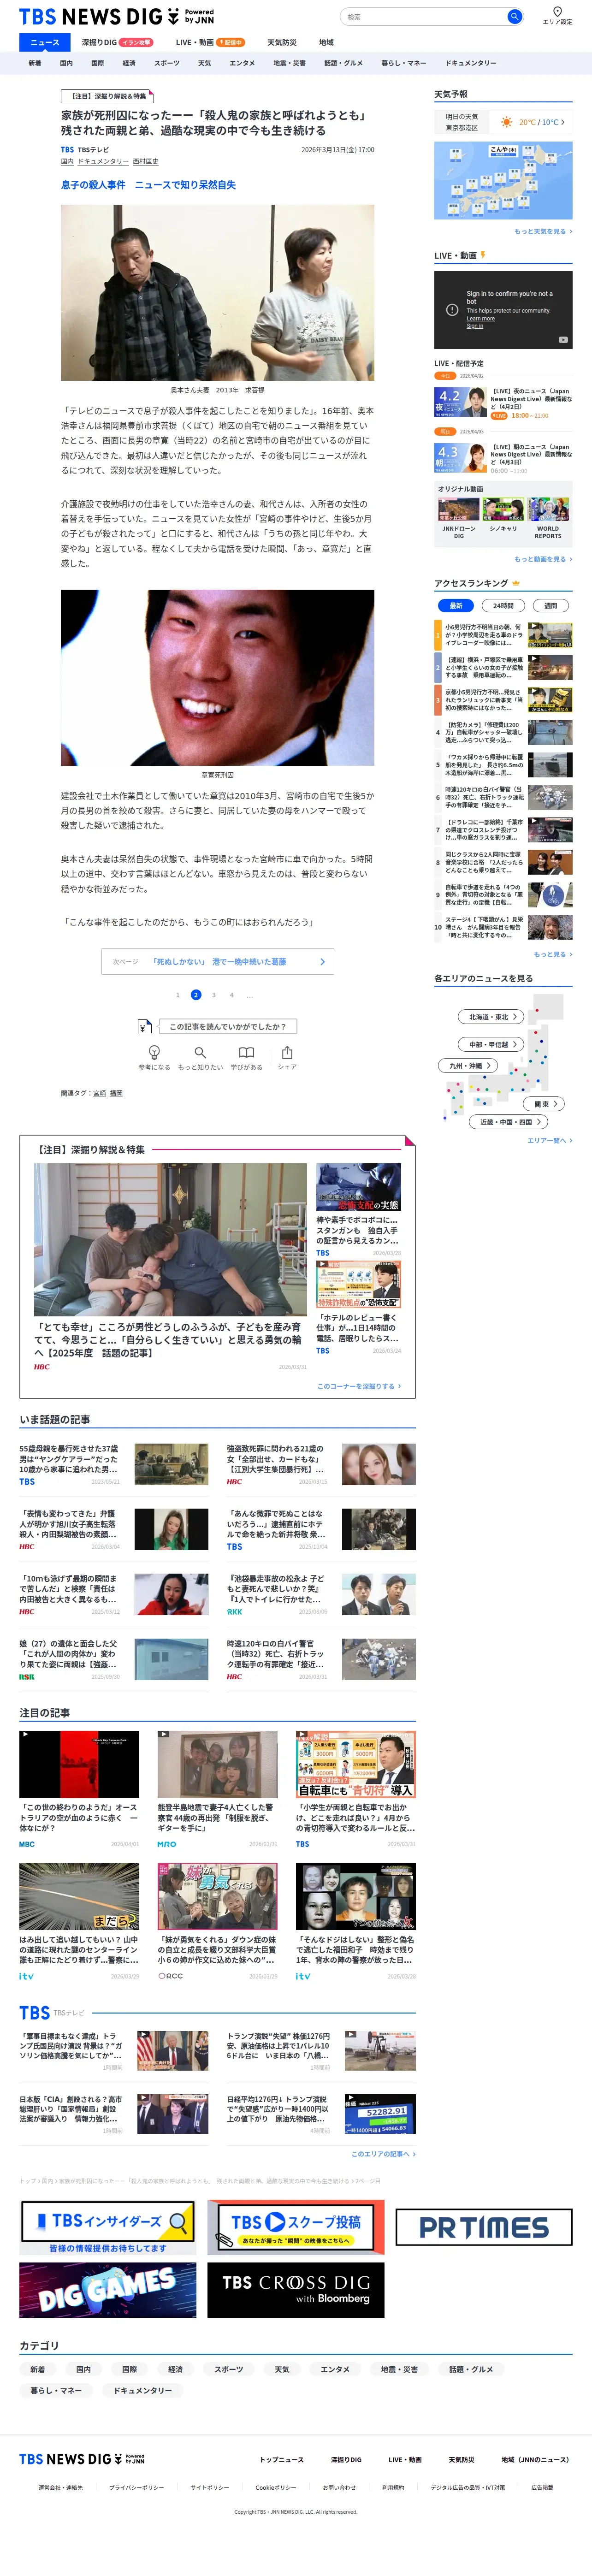Image resolution: width=592 pixels, height=2576 pixels.
Task: Expand the 中部・甲信越 area news
Action: 492,1044
